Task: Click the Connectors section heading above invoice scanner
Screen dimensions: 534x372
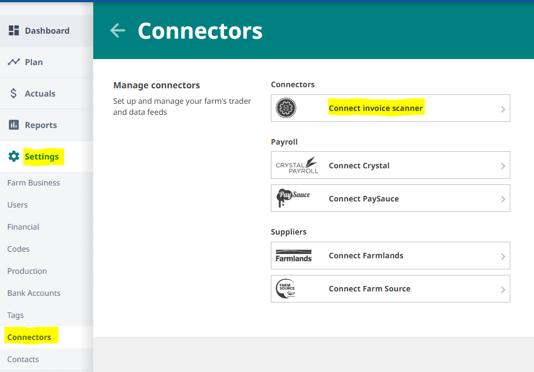Action: pos(292,84)
